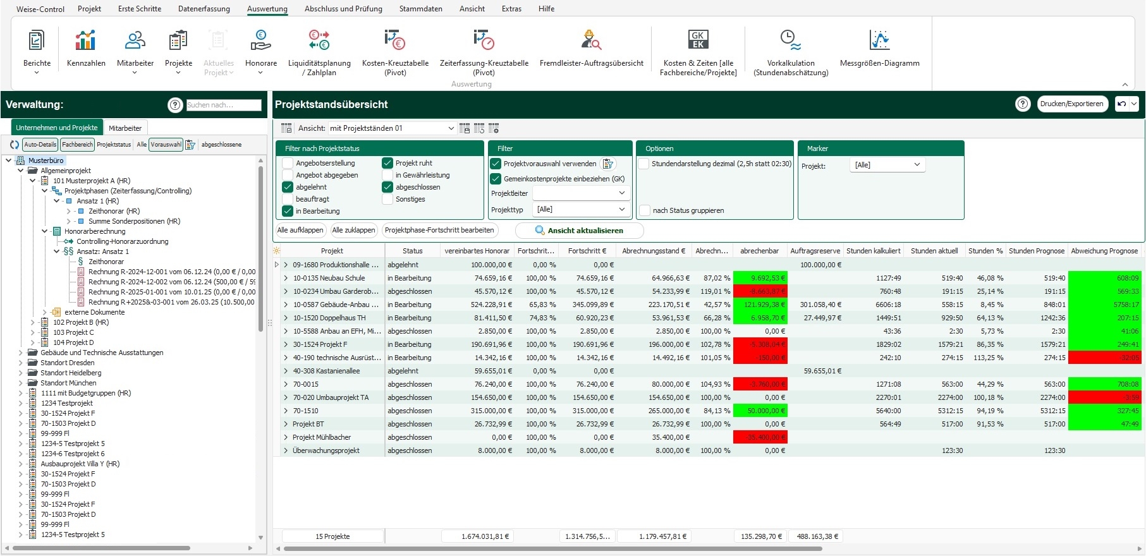
Task: Click the Ansicht aktualisieren button
Action: tap(579, 231)
